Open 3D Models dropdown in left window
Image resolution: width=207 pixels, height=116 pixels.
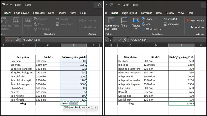(53, 29)
